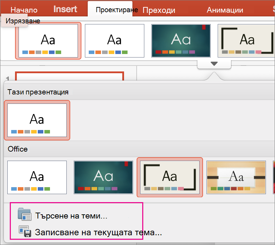Pick the dark teal theme in the Office gallery
Image resolution: width=275 pixels, height=245 pixels.
[103, 177]
